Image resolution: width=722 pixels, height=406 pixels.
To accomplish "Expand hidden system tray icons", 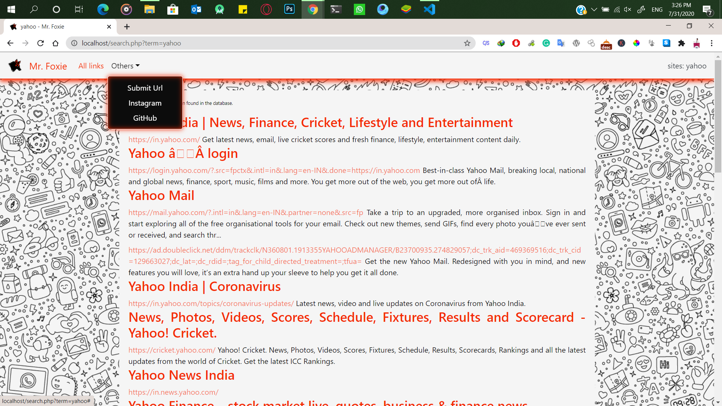I will [x=594, y=9].
